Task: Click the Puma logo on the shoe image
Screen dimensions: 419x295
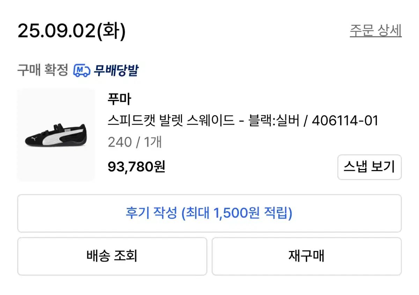Action: coord(35,138)
